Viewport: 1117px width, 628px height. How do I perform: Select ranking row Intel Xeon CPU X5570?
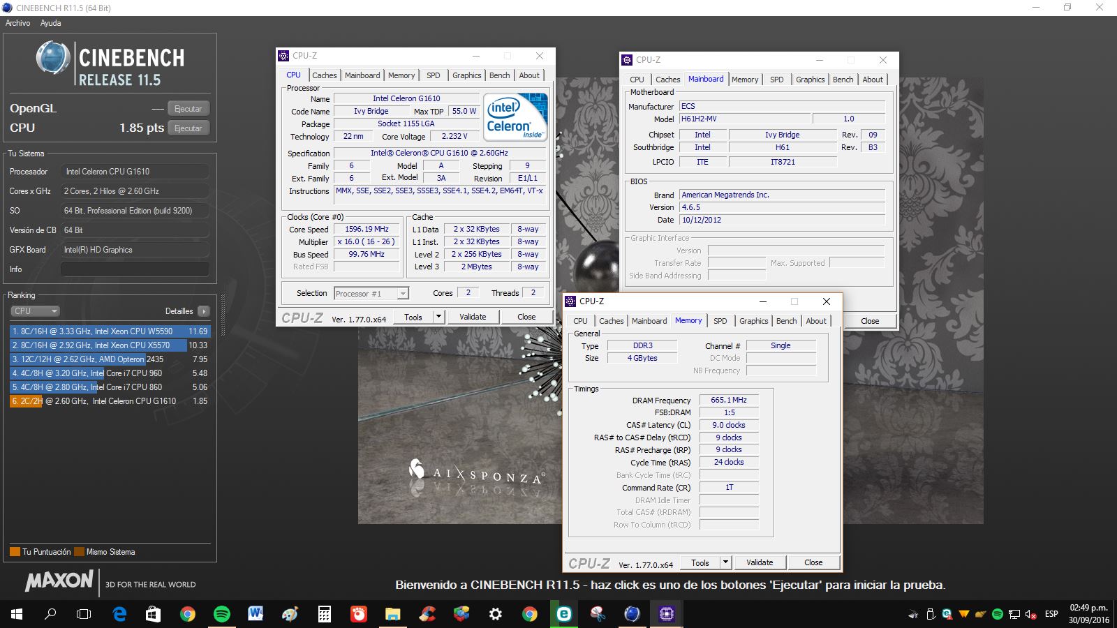click(x=110, y=345)
